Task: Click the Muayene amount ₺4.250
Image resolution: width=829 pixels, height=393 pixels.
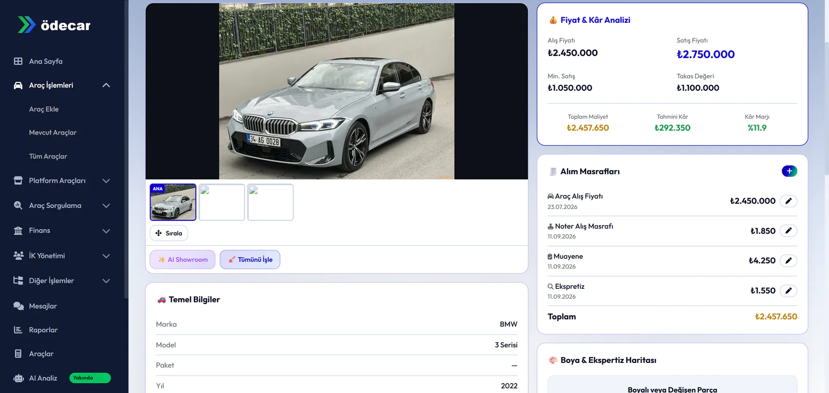Action: [762, 261]
